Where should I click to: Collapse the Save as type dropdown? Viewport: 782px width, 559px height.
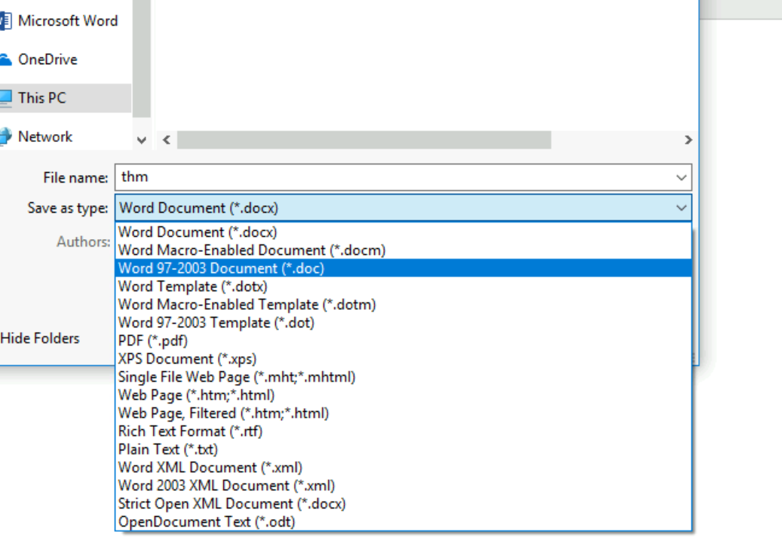681,208
